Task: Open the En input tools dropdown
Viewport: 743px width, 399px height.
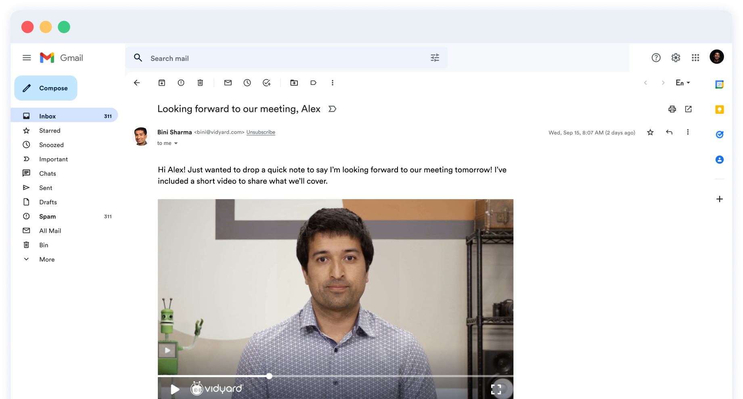Action: pyautogui.click(x=683, y=83)
